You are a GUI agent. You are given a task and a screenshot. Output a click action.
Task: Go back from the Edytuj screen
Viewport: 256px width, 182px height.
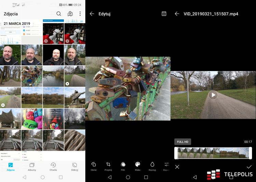tap(91, 14)
